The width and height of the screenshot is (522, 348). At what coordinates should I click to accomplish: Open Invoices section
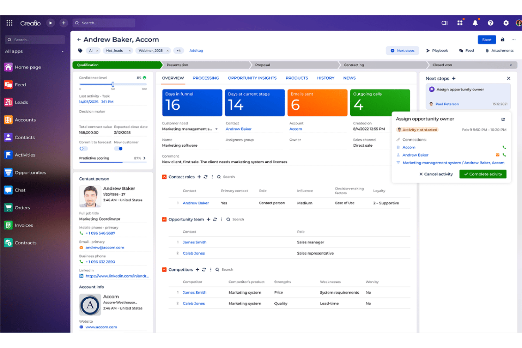coord(19,225)
